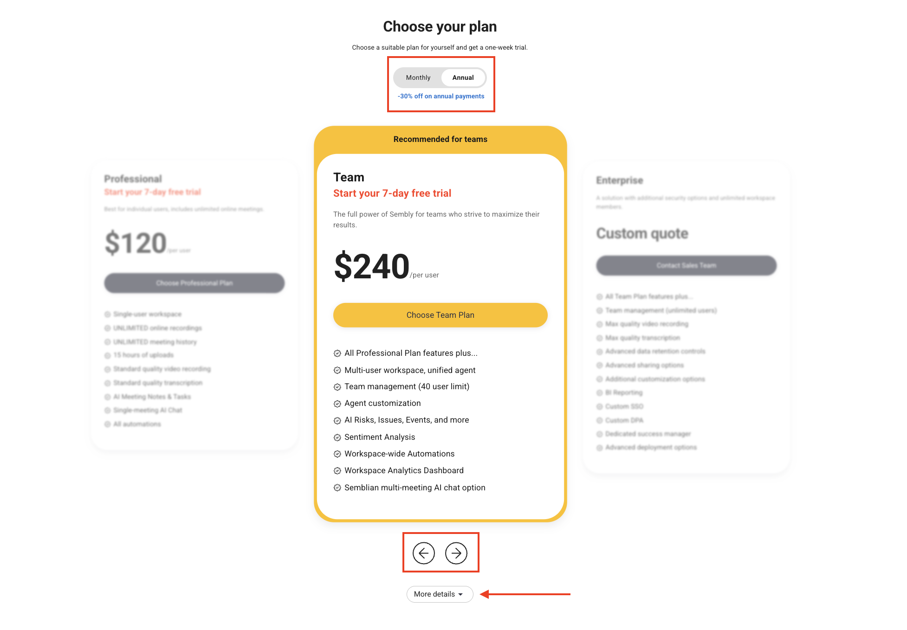Click Contact Sales Team button

tap(686, 265)
